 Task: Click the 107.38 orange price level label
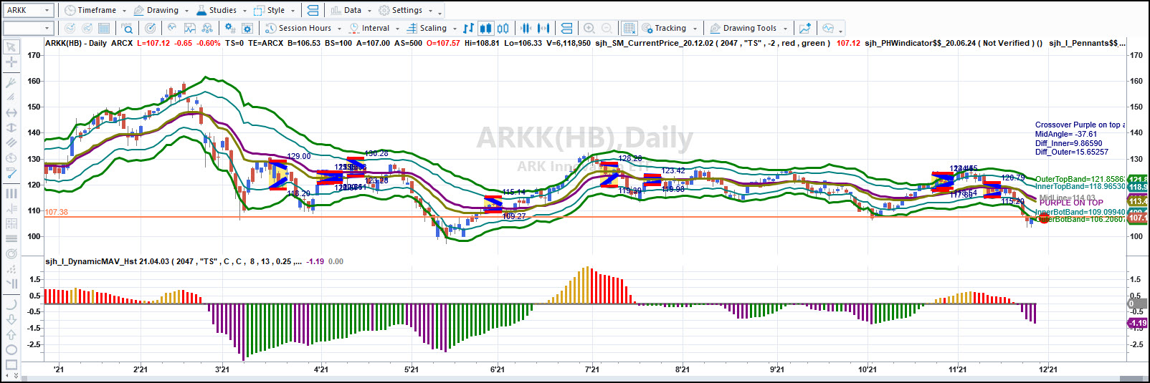pyautogui.click(x=57, y=212)
